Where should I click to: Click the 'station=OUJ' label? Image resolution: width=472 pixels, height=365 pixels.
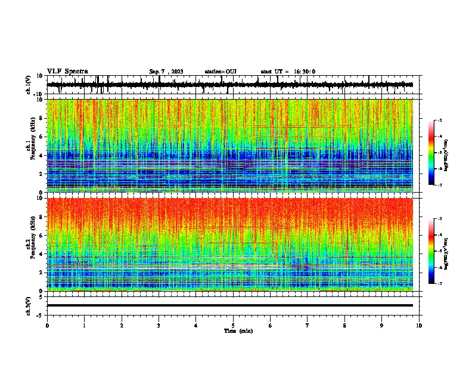point(221,72)
